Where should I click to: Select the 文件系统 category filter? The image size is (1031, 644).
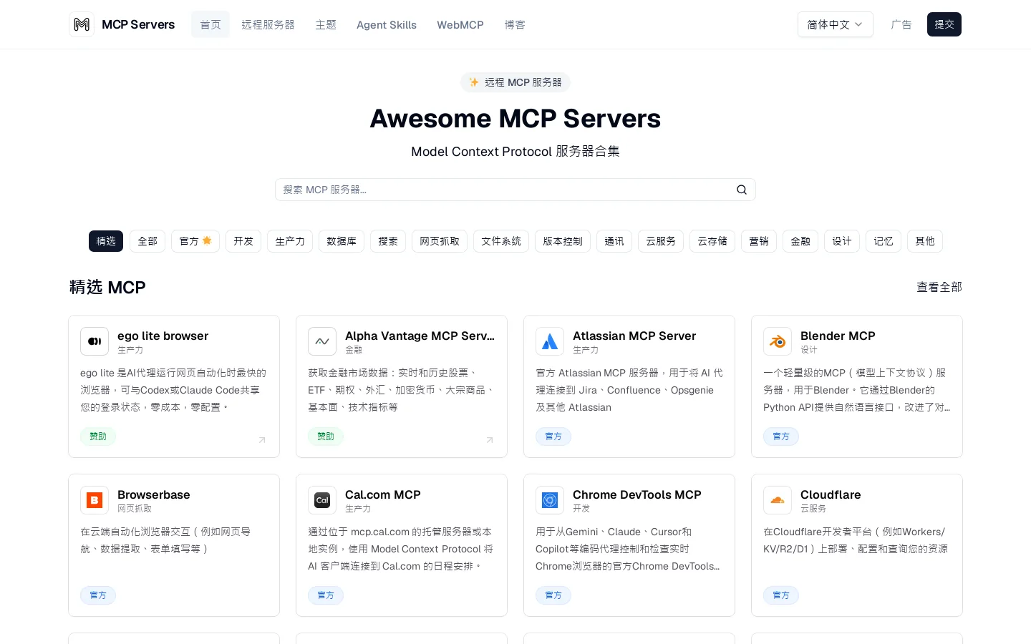click(x=501, y=241)
